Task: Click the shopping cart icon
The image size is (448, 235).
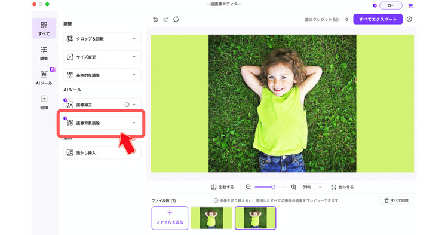Action: click(410, 5)
